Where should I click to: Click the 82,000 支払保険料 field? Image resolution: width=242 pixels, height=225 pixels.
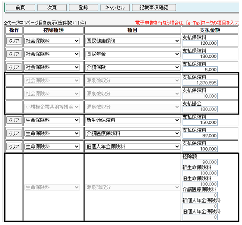(200, 136)
